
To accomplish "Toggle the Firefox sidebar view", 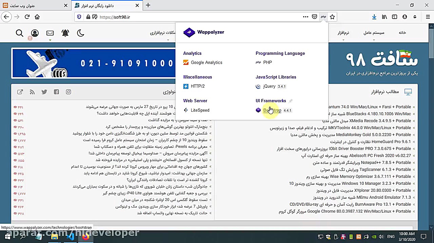I will [395, 17].
